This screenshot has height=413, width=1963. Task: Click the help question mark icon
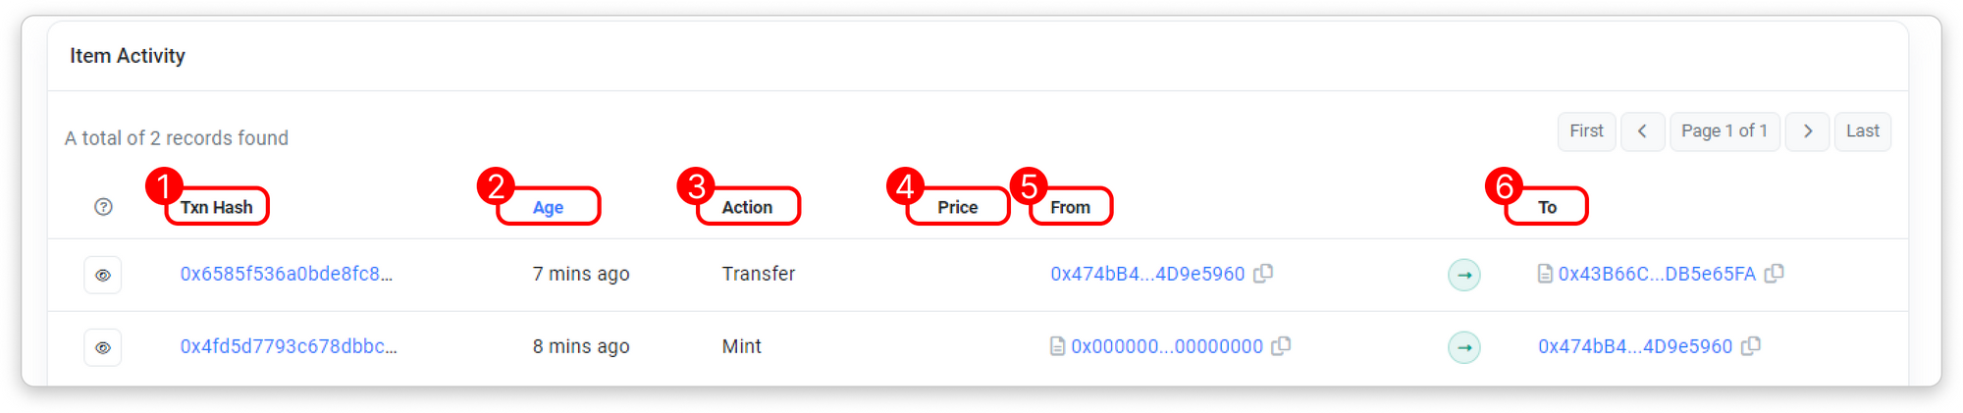click(103, 207)
